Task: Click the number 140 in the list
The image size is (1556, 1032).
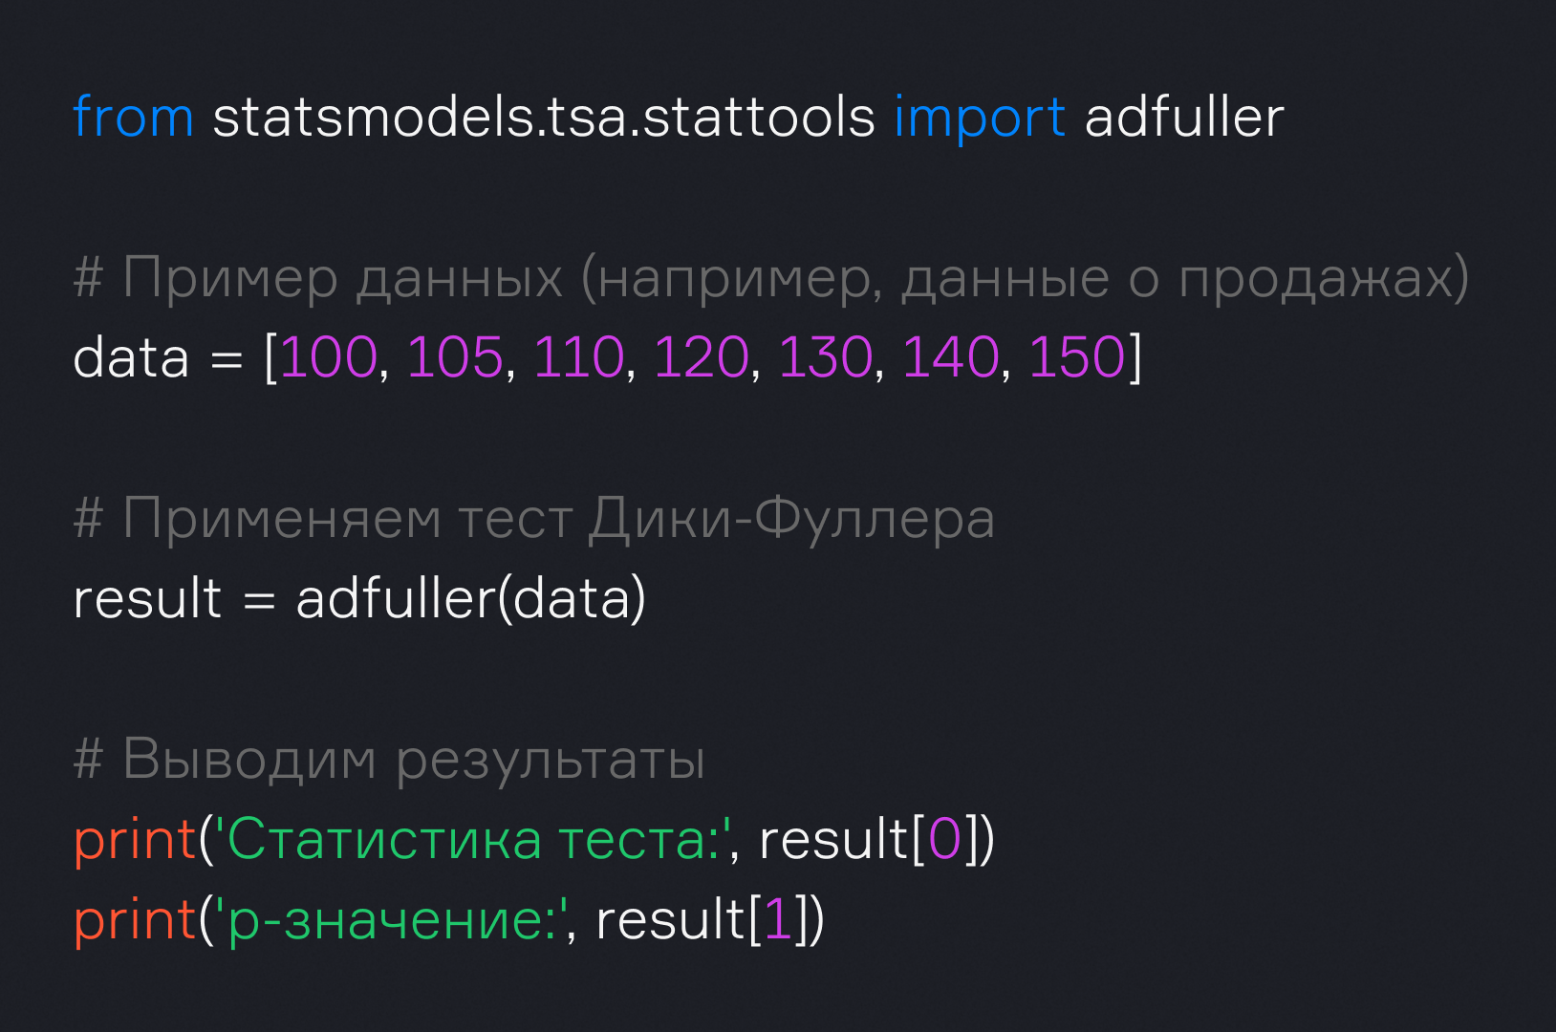Action: [x=950, y=358]
